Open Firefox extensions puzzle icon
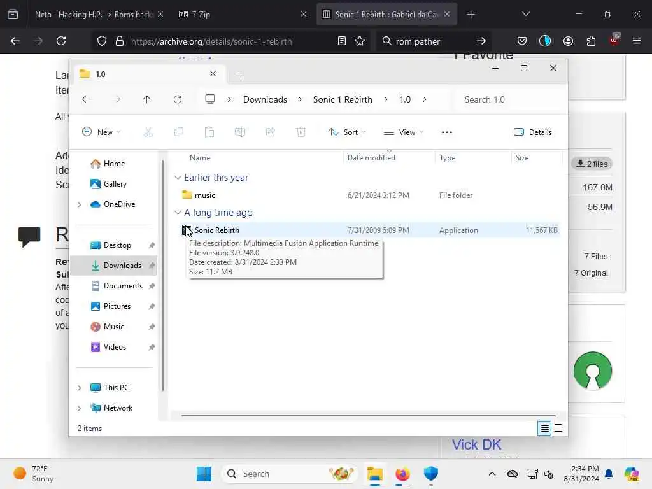The image size is (652, 489). coord(591,41)
